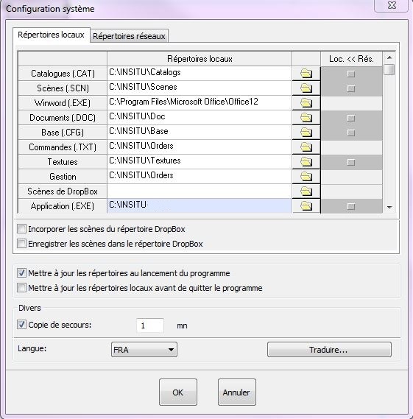Enable Incorporer les scènes du répertoire DropBox
This screenshot has width=413, height=419.
(21, 229)
